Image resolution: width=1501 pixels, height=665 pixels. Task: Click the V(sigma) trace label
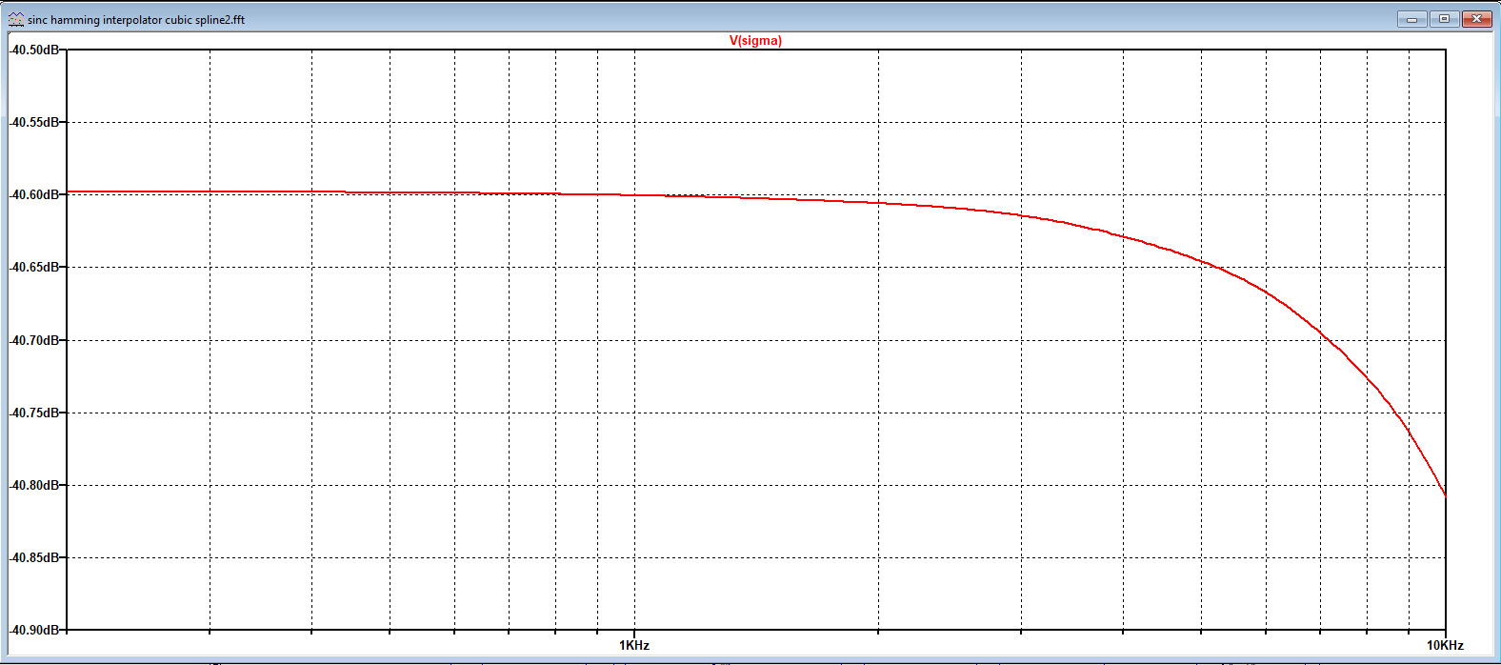click(x=755, y=41)
